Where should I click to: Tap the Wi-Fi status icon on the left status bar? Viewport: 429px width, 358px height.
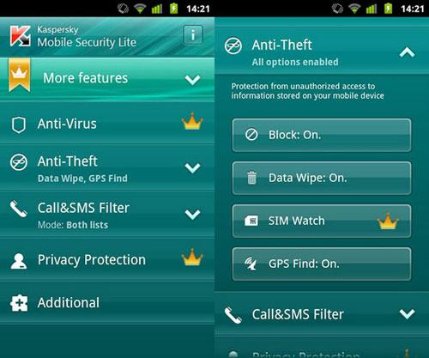point(140,9)
